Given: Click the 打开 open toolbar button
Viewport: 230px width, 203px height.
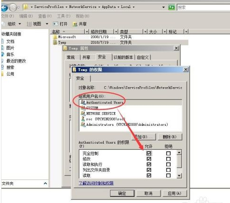Looking at the screenshot, I should point(60,24).
